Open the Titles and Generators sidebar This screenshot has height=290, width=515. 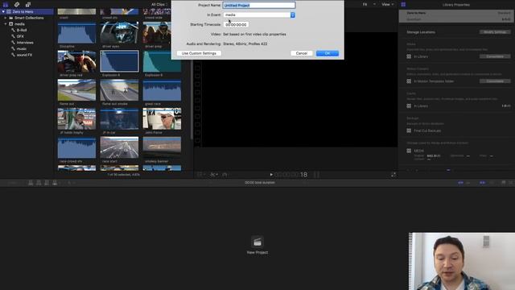[x=28, y=4]
